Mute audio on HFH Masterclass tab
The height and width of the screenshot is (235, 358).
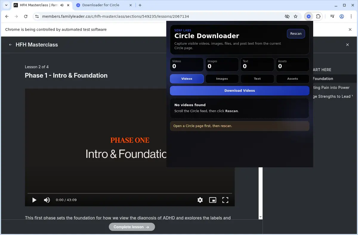pyautogui.click(x=62, y=5)
